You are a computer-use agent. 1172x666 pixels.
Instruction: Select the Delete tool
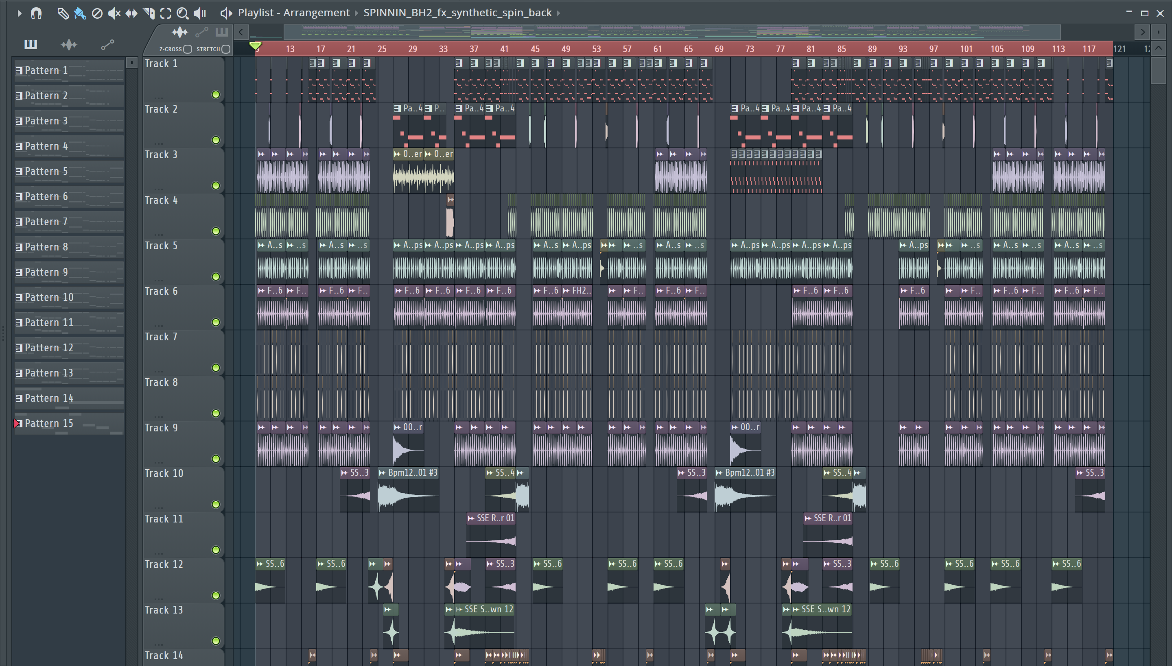pyautogui.click(x=97, y=13)
